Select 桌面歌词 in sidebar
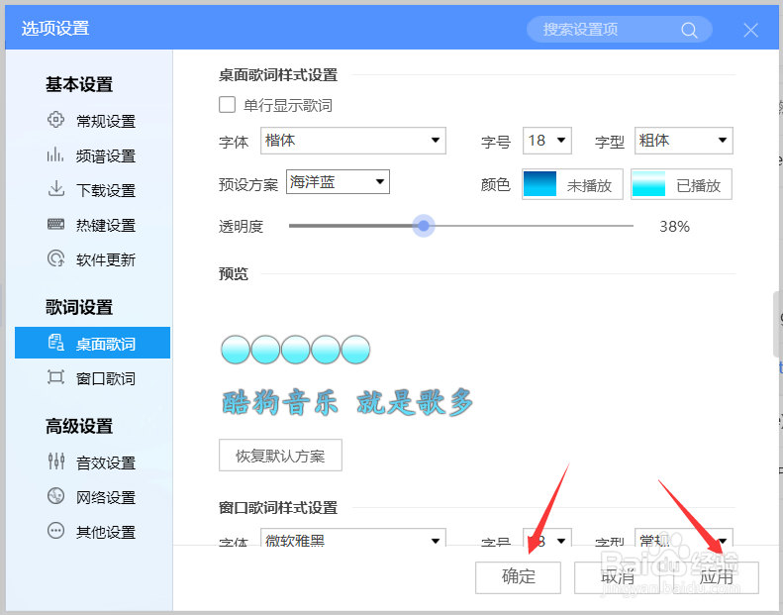 coord(92,343)
